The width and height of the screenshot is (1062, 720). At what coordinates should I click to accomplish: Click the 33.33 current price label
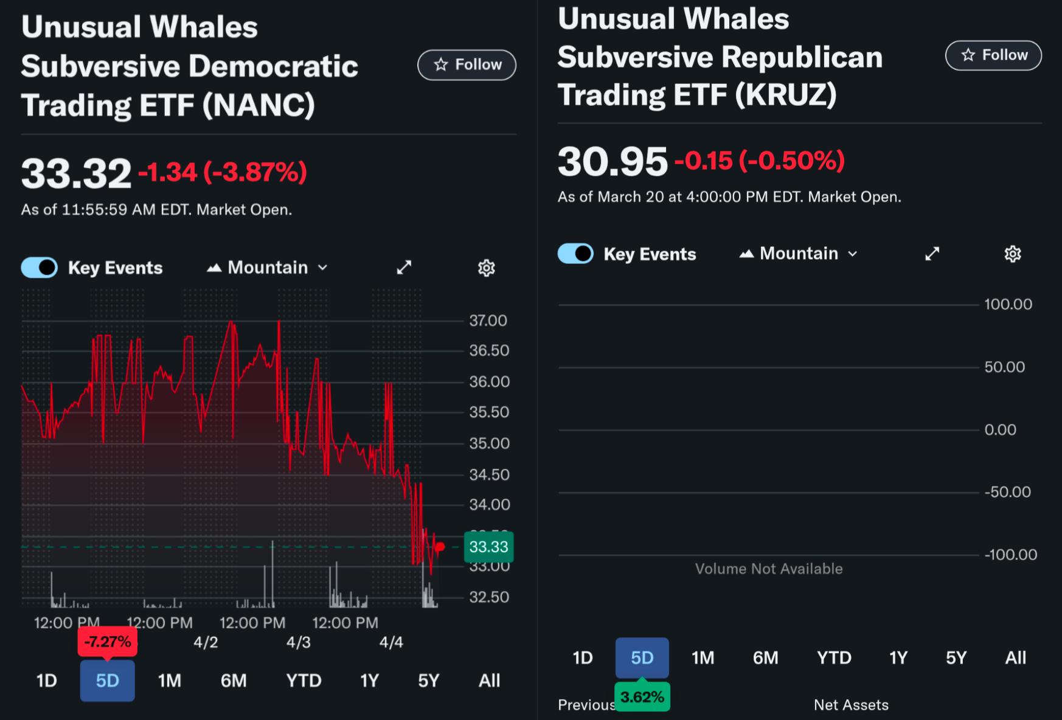(x=489, y=547)
